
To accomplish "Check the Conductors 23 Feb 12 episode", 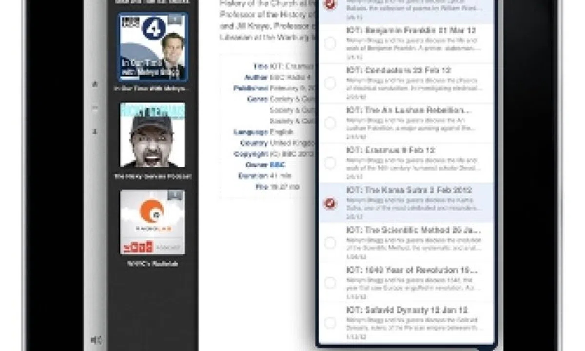I will pyautogui.click(x=331, y=83).
